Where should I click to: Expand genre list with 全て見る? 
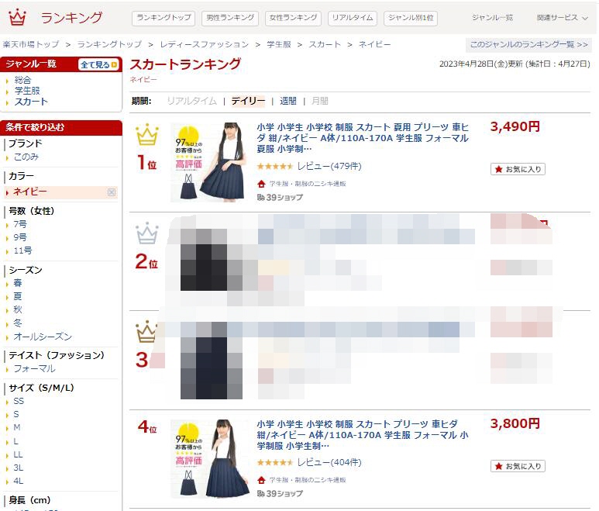coord(98,64)
